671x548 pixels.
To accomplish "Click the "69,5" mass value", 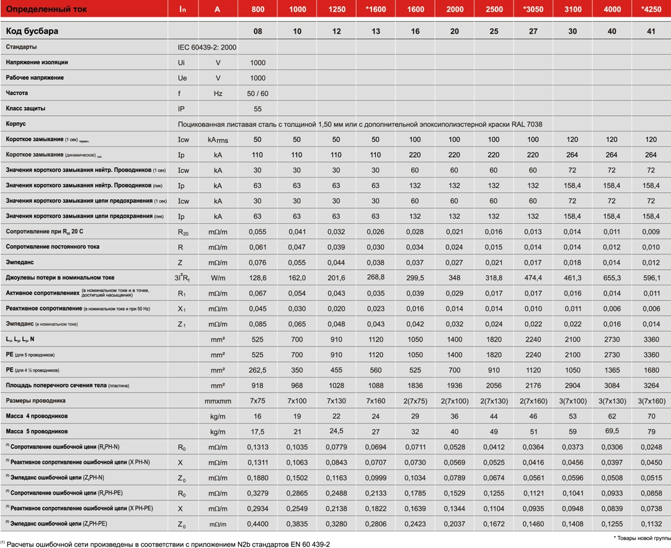I will (612, 431).
